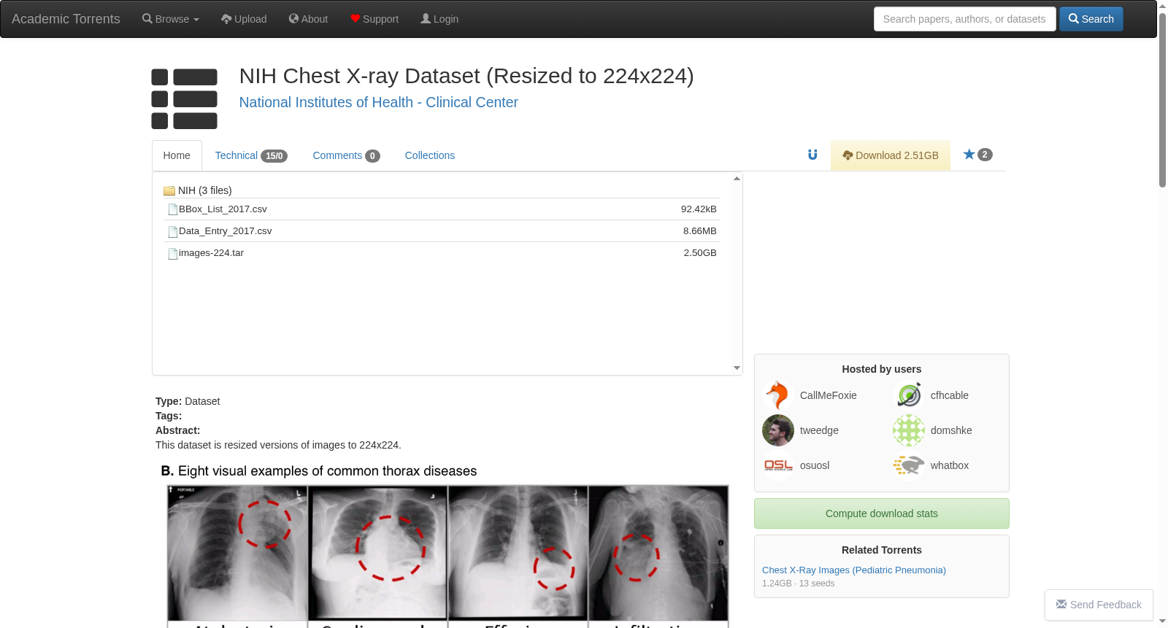Image resolution: width=1168 pixels, height=628 pixels.
Task: Click the thorax diseases example image
Action: pyautogui.click(x=445, y=544)
